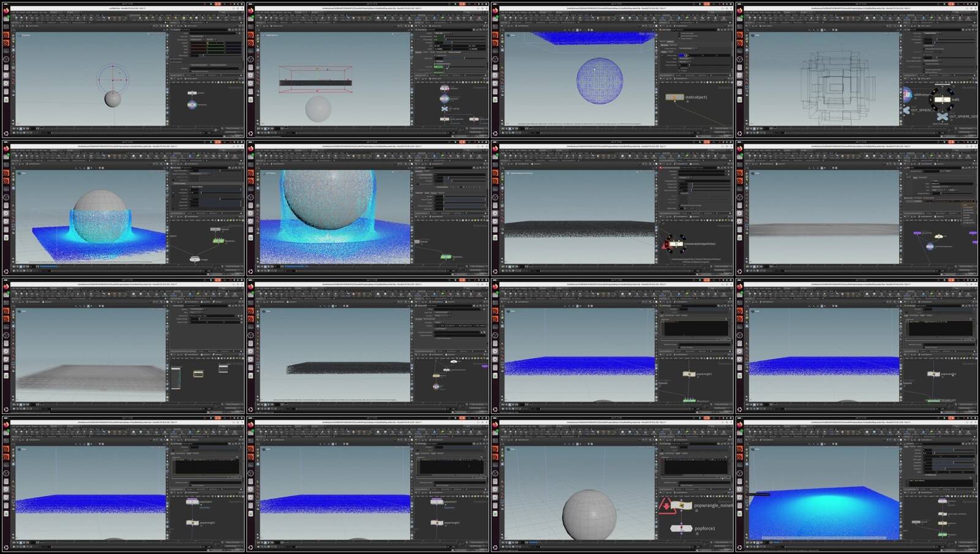The image size is (980, 554).
Task: Select the trail1 node in the network
Action: [942, 99]
